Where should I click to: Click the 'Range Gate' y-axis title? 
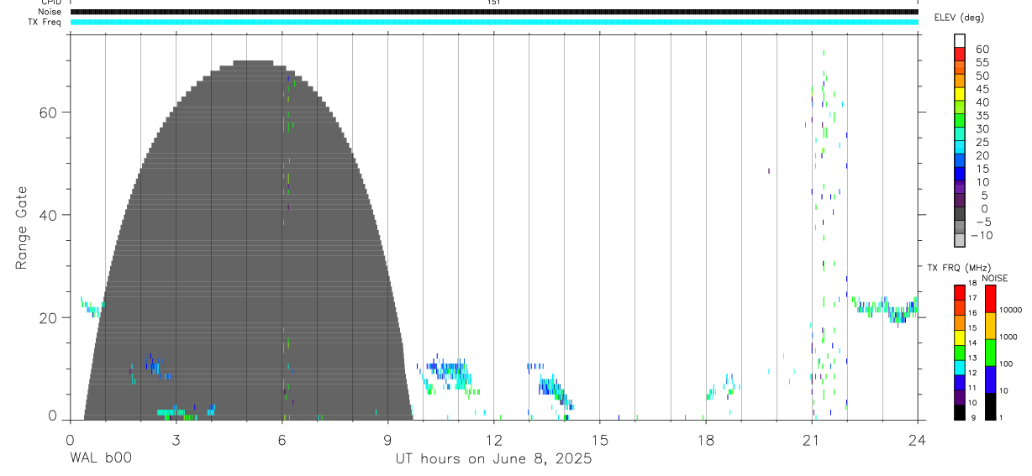pyautogui.click(x=22, y=228)
